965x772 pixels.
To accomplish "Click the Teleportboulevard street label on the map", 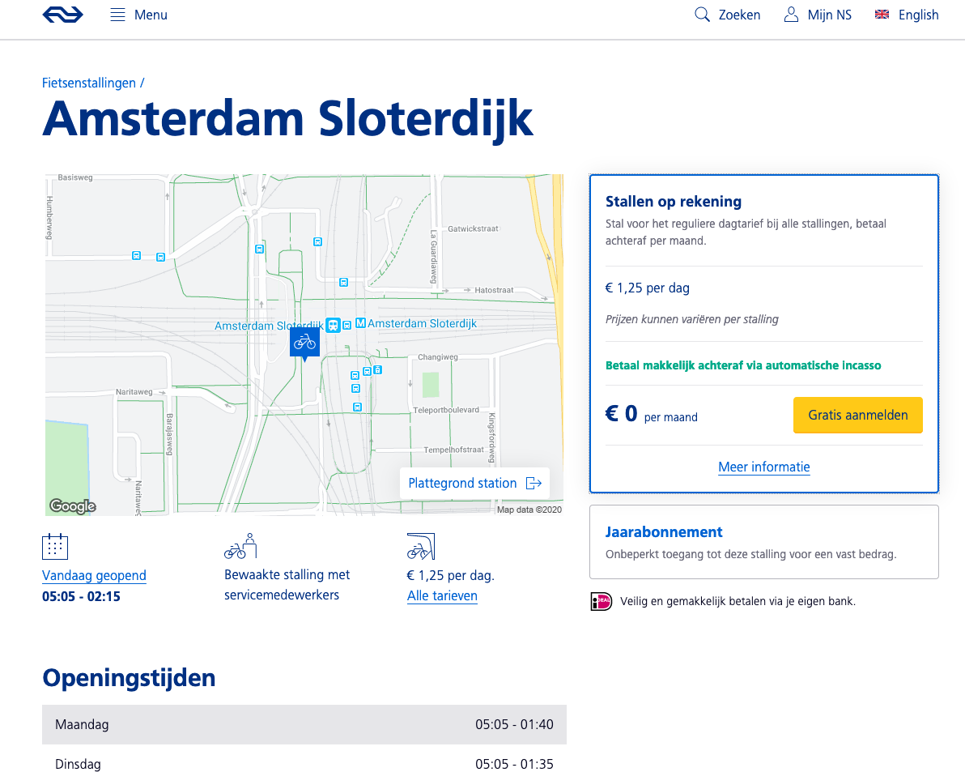I will 446,410.
